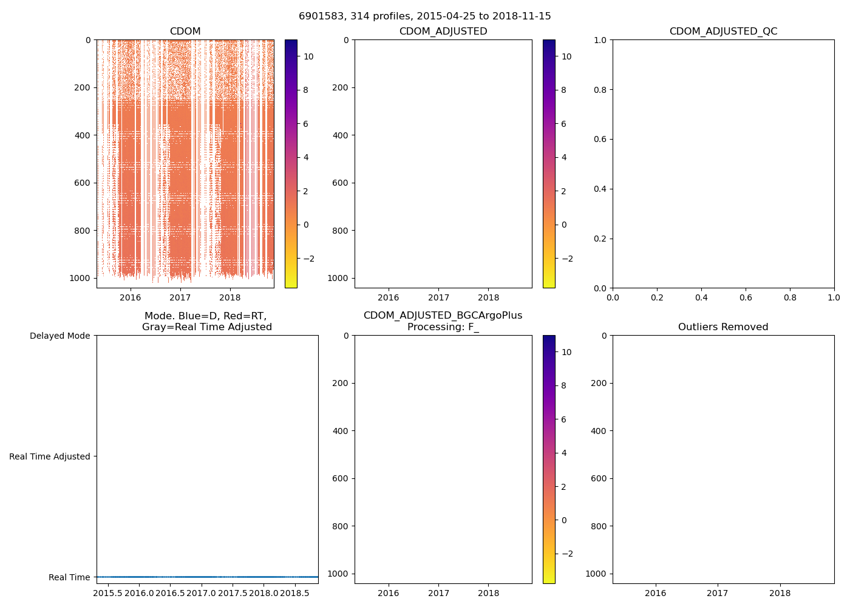Click inside the empty CDOM_ADJUSTED_QC axes
Image resolution: width=850 pixels, height=607 pixels.
click(723, 164)
